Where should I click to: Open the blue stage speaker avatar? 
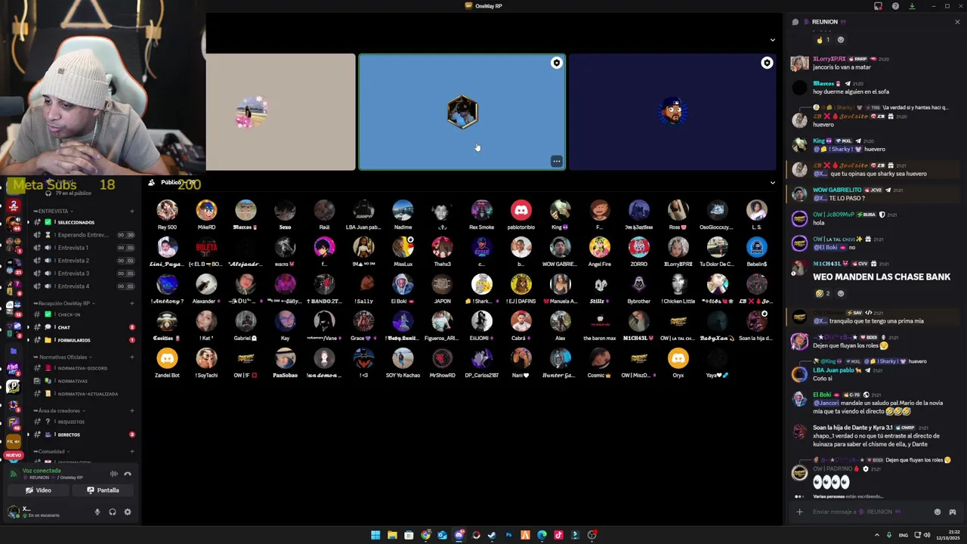462,113
